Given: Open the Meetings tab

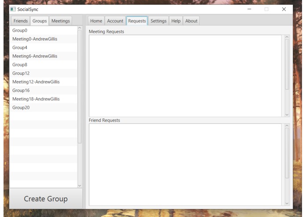Looking at the screenshot, I should tap(60, 21).
